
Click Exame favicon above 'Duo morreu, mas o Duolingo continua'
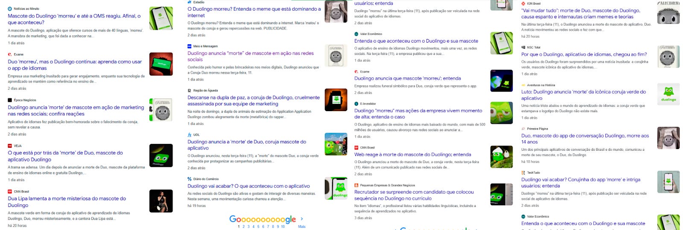pyautogui.click(x=10, y=55)
